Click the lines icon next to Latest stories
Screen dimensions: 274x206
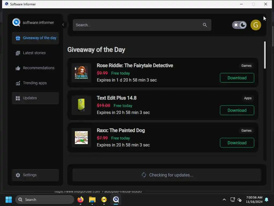point(18,53)
